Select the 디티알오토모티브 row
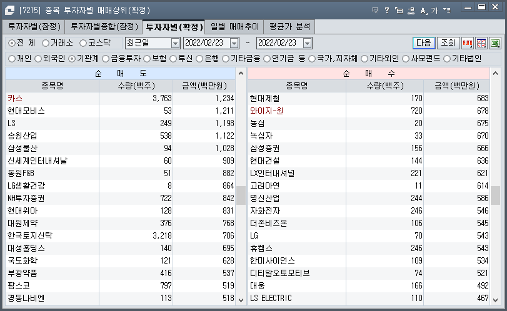Image resolution: width=507 pixels, height=311 pixels. (369, 273)
